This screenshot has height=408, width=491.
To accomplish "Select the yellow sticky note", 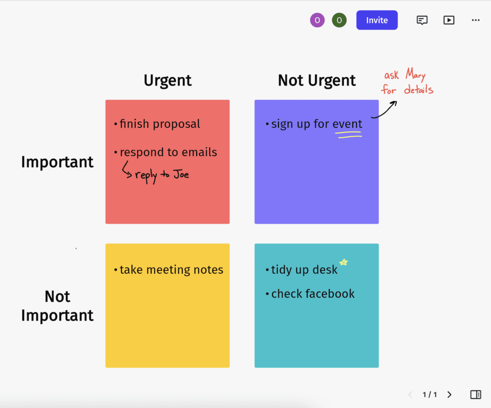I will point(167,321).
